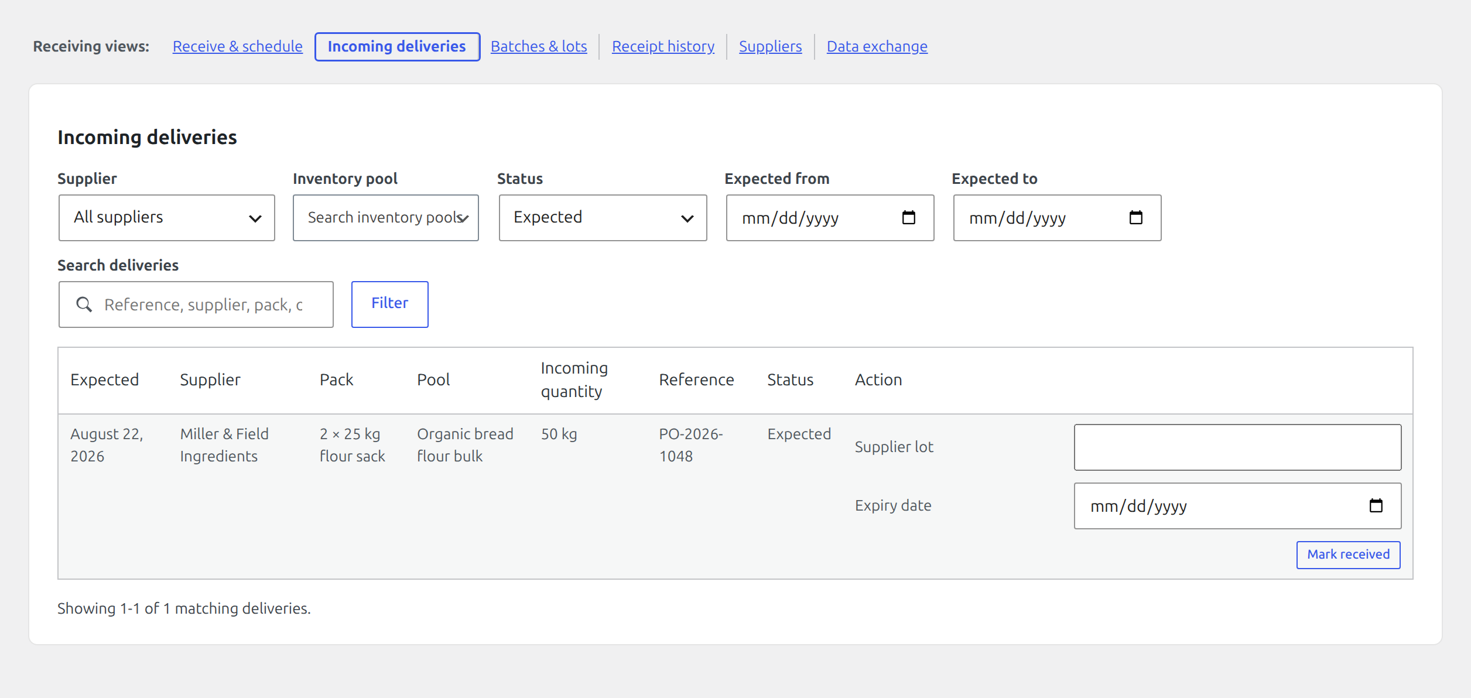Open Batches & lots view

(x=539, y=46)
